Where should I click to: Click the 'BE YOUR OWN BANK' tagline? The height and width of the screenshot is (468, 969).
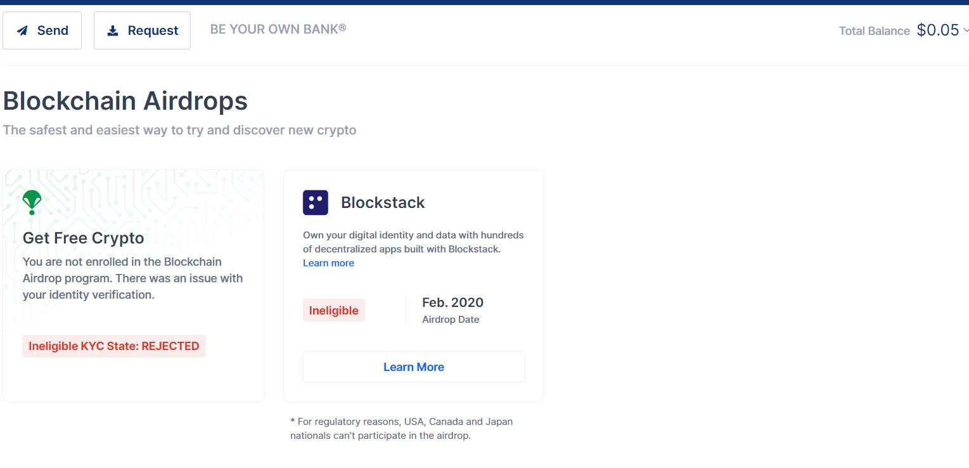(278, 29)
